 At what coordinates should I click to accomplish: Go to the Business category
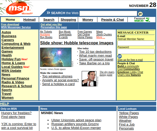(9, 36)
